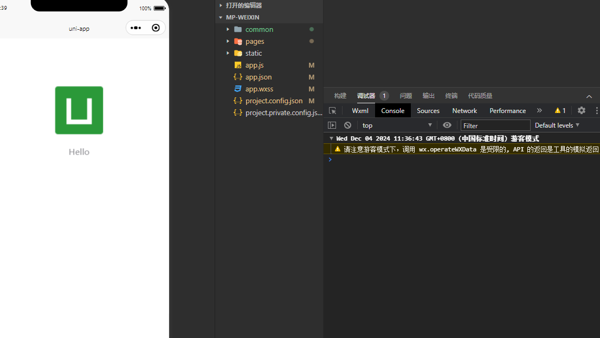
Task: Click the console Filter input field
Action: (495, 125)
